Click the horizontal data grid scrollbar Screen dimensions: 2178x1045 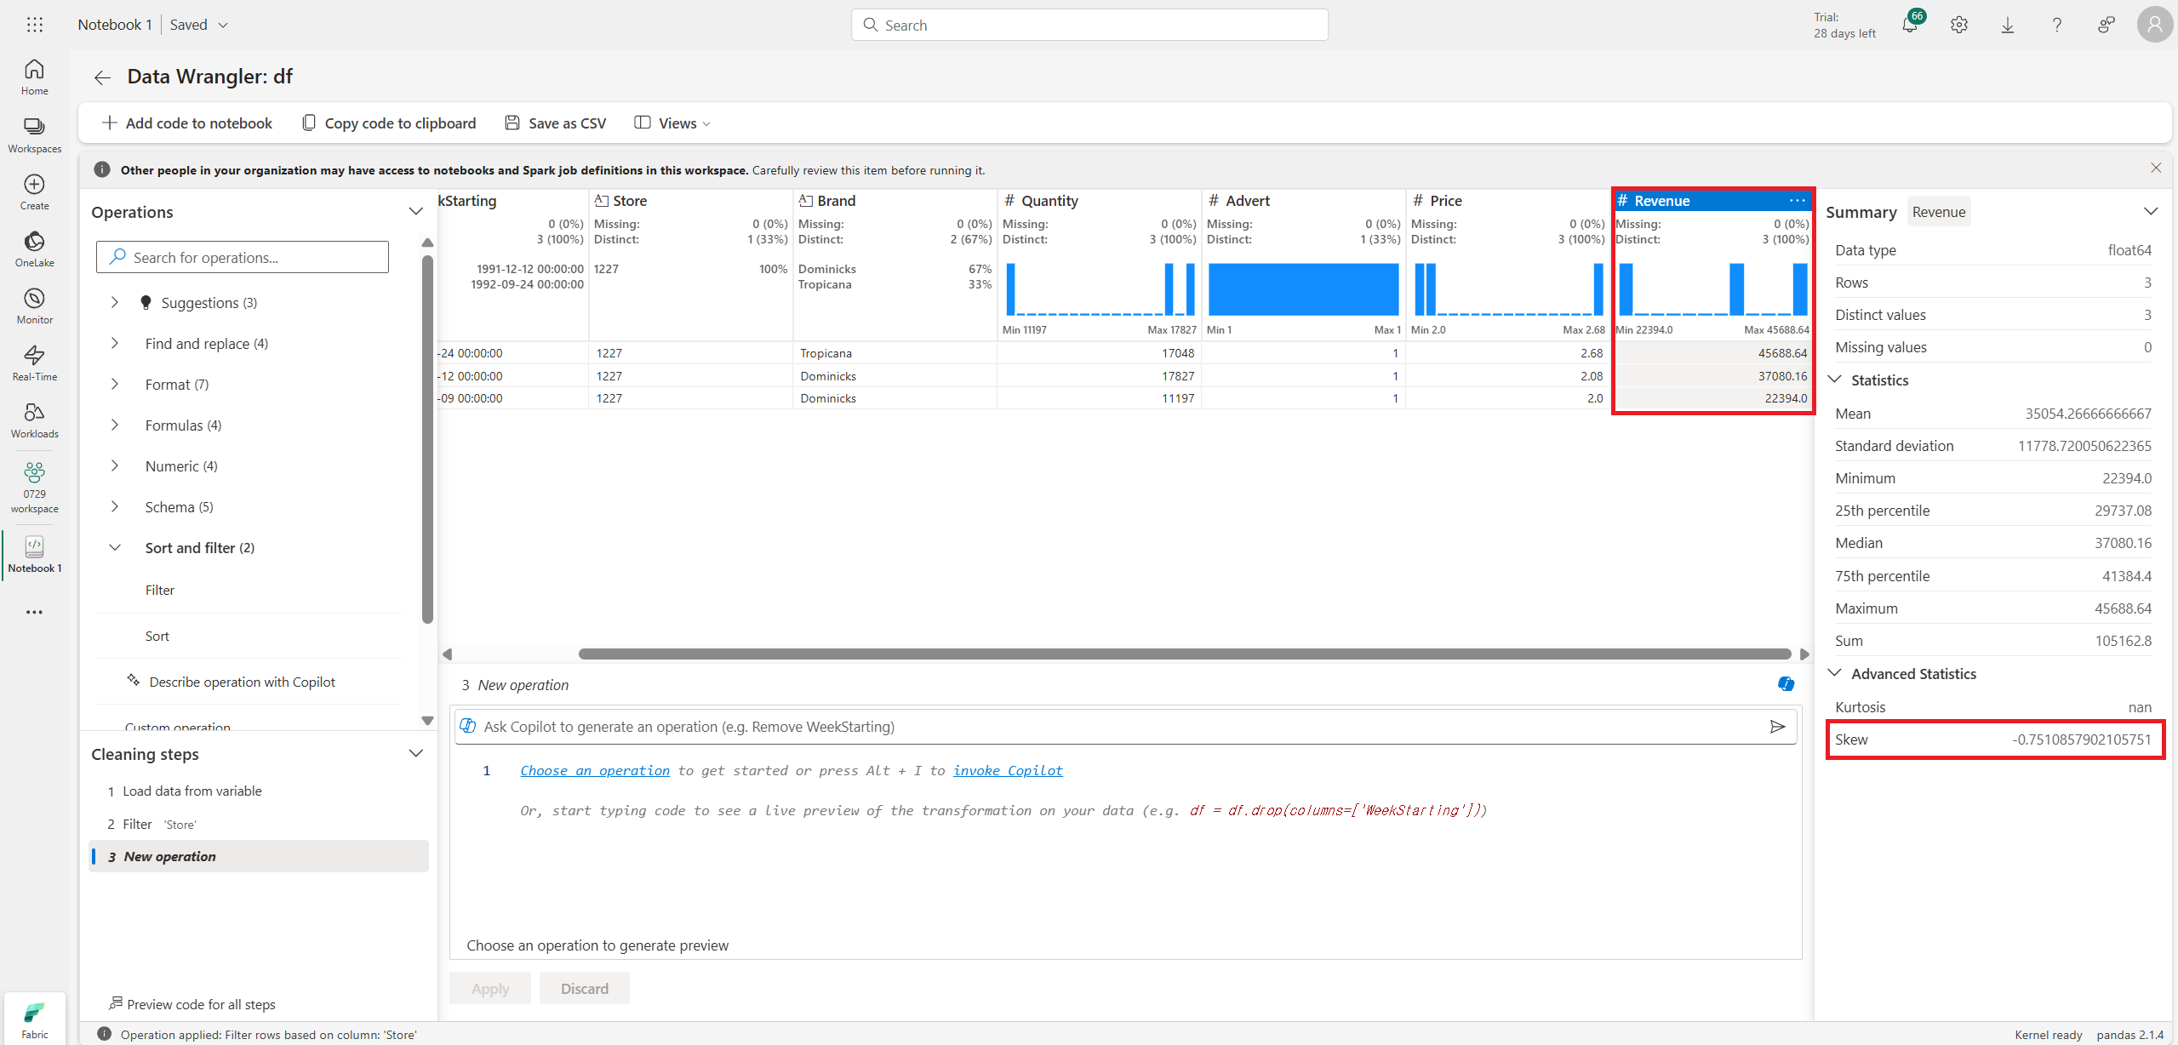(x=1183, y=654)
